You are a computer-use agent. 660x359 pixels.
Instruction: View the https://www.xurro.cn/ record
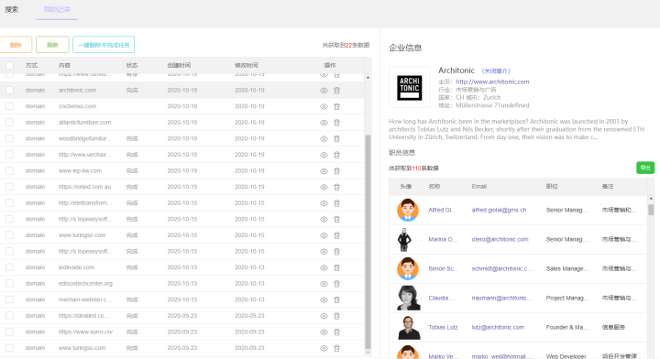[324, 332]
